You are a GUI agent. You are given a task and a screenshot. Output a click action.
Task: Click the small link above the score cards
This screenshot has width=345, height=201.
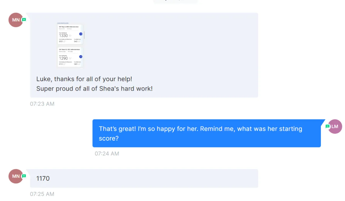63,23
